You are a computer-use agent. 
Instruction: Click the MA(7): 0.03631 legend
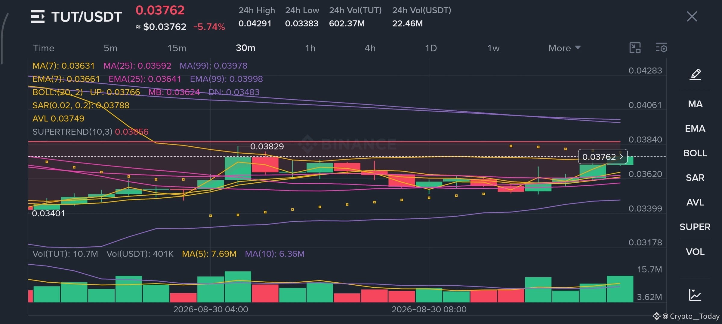[63, 66]
